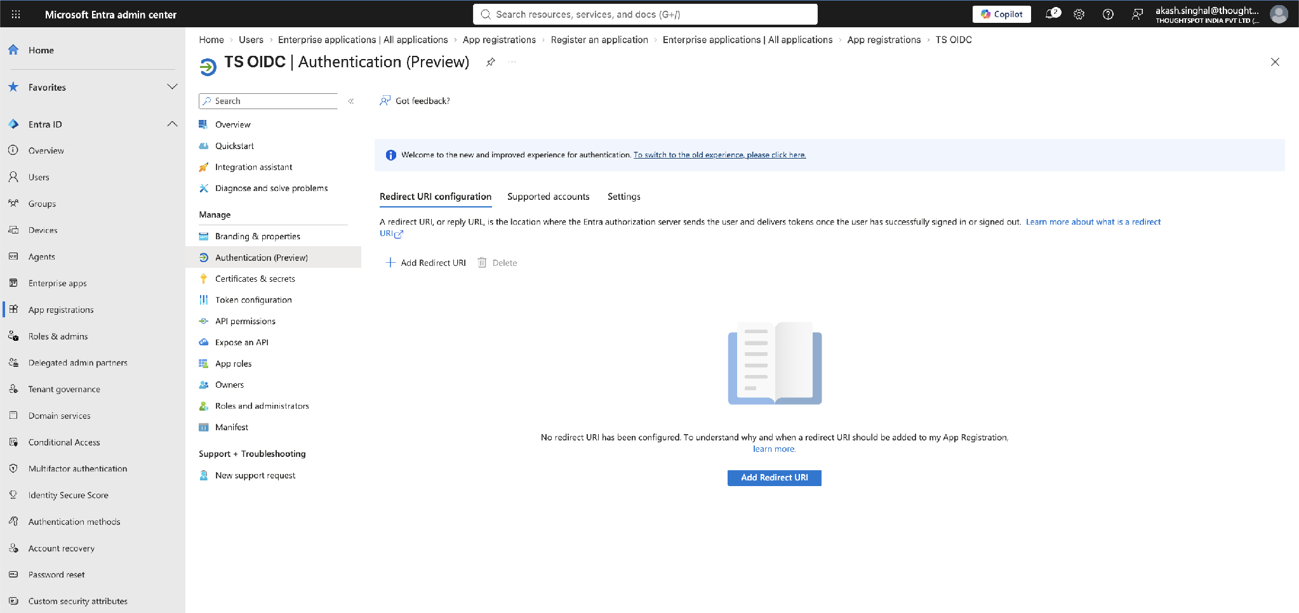Collapse the Entra ID section chevron
Viewport: 1299px width, 613px height.
tap(172, 124)
